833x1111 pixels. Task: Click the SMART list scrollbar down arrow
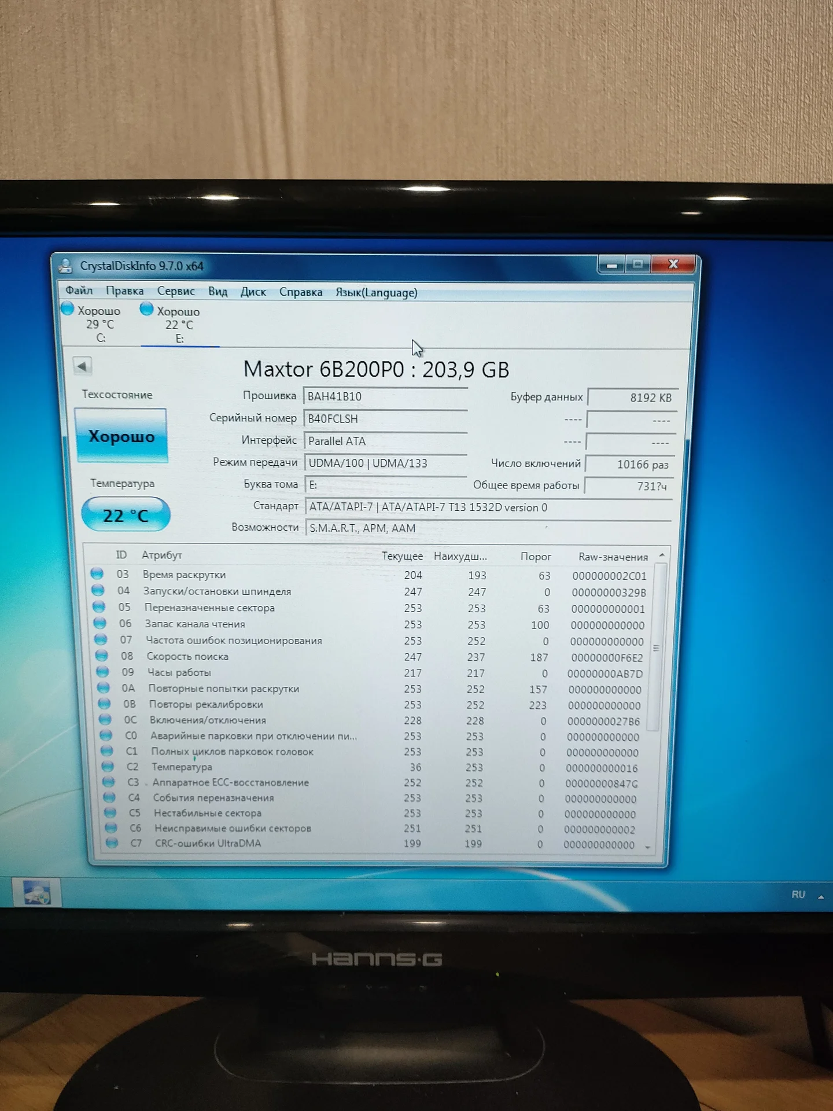(x=648, y=848)
